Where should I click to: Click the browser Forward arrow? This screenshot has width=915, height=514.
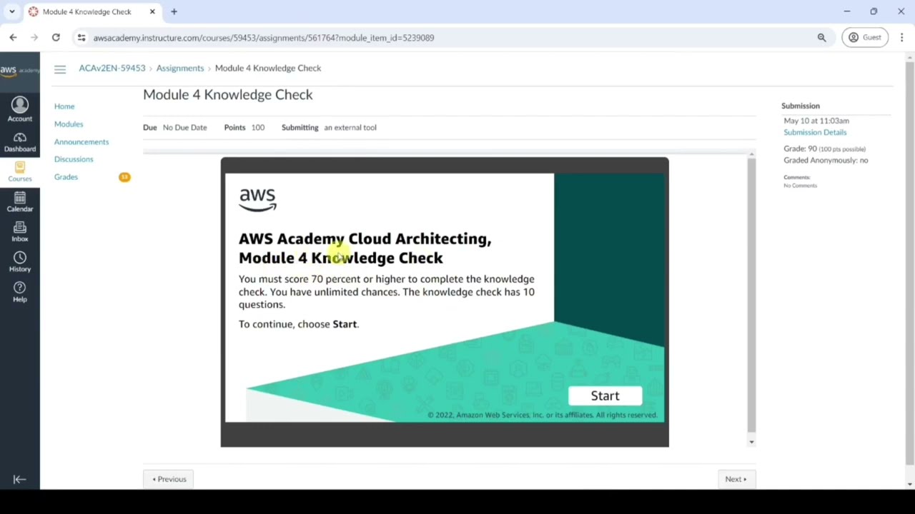pos(34,37)
